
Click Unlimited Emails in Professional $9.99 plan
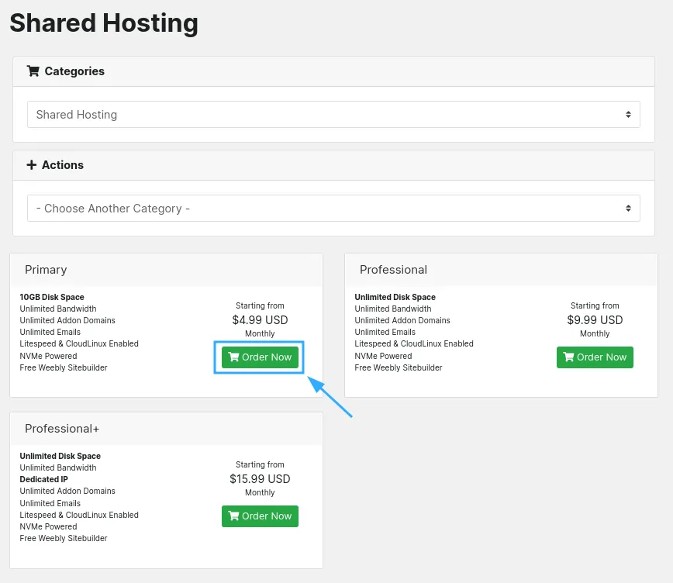coord(385,332)
